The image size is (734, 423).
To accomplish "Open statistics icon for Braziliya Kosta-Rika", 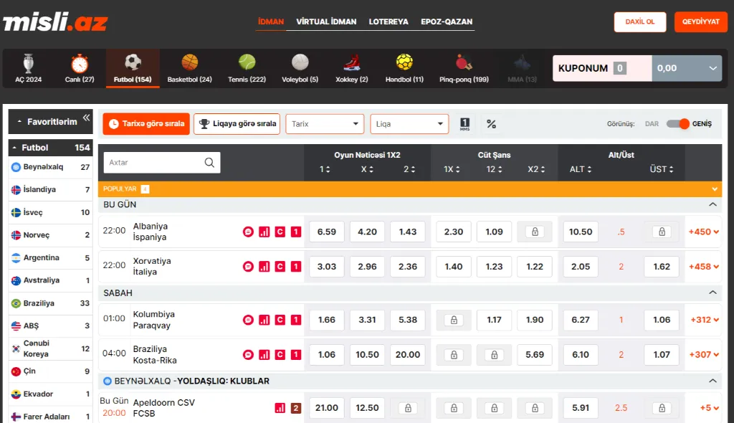I will [264, 355].
